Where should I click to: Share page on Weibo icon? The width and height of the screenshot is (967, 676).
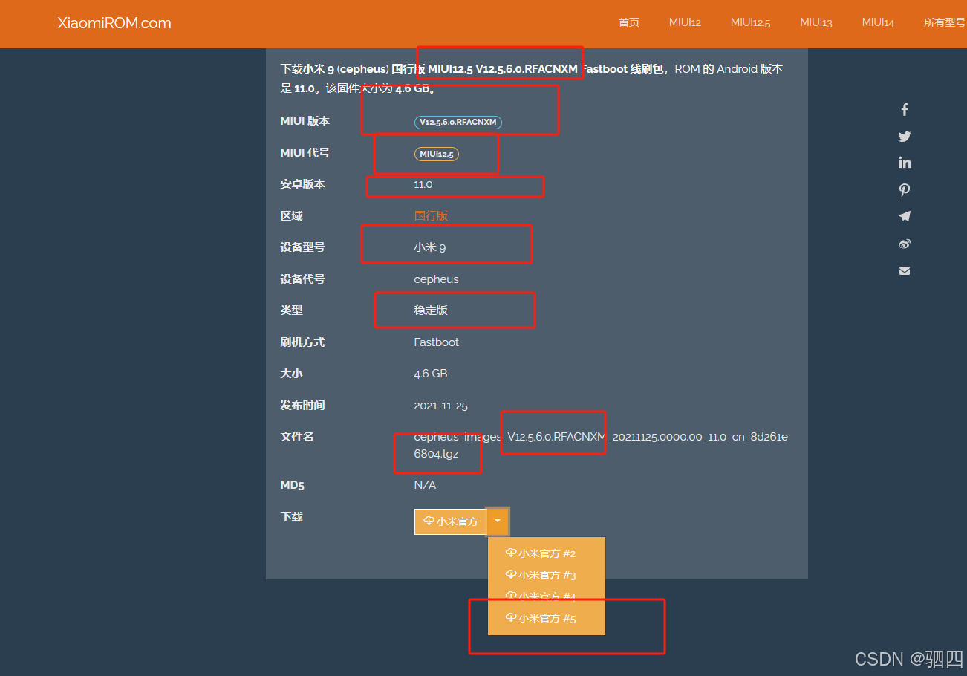click(x=905, y=244)
